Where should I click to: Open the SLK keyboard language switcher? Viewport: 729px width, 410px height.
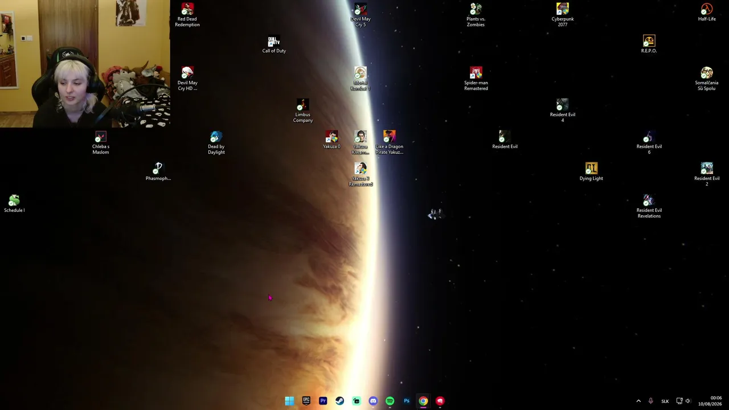pyautogui.click(x=665, y=401)
